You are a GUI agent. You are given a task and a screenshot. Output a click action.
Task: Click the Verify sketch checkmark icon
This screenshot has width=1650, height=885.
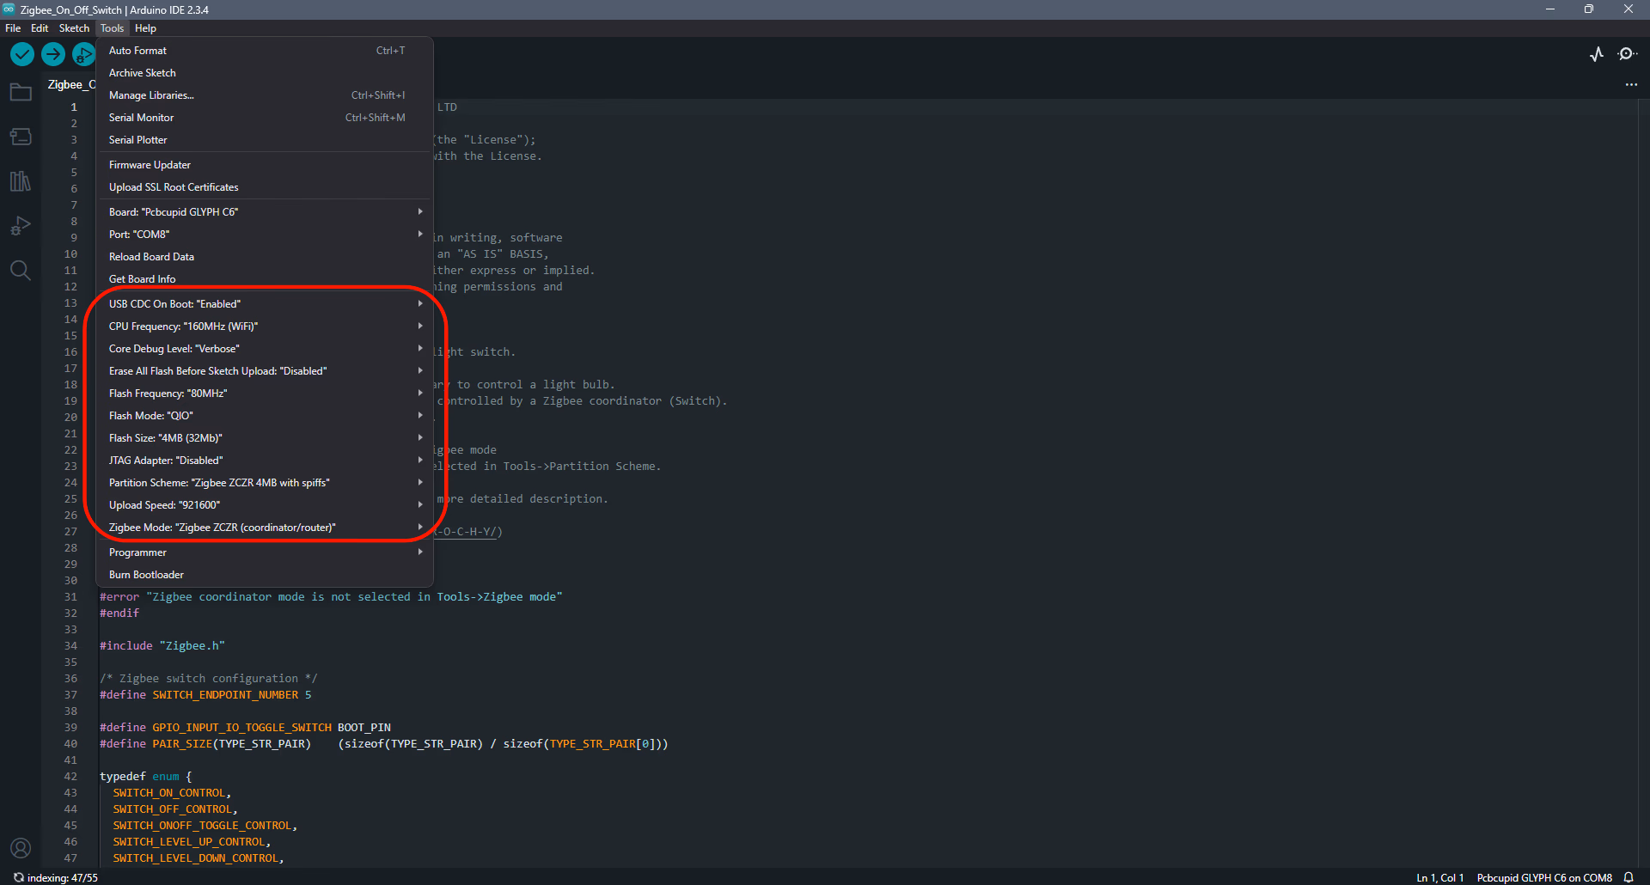coord(21,53)
